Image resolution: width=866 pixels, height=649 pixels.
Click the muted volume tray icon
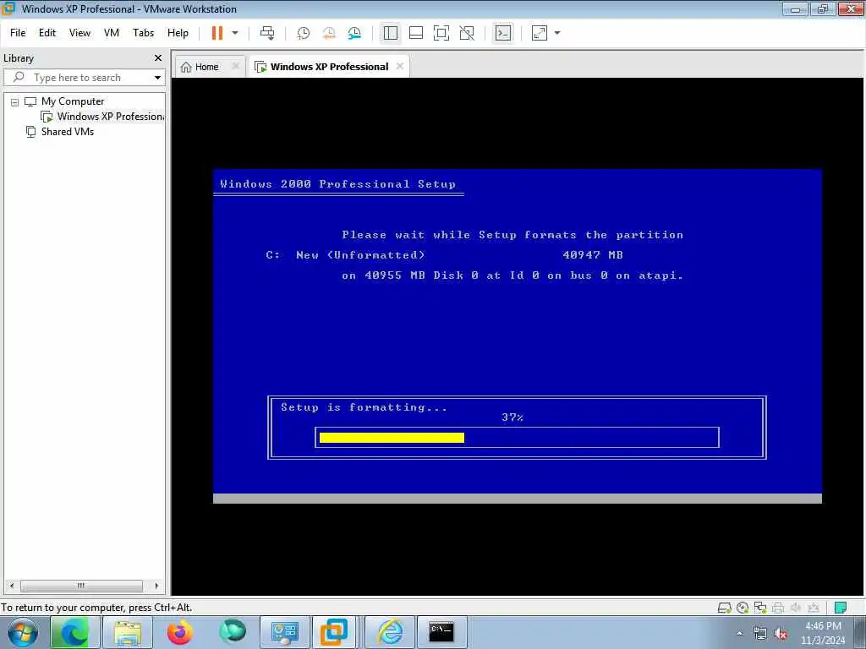(781, 634)
